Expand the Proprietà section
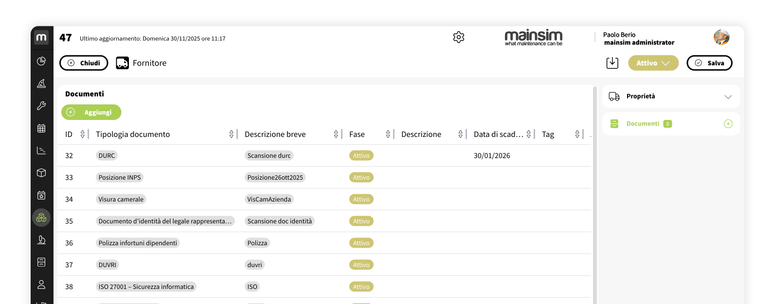 [x=671, y=97]
